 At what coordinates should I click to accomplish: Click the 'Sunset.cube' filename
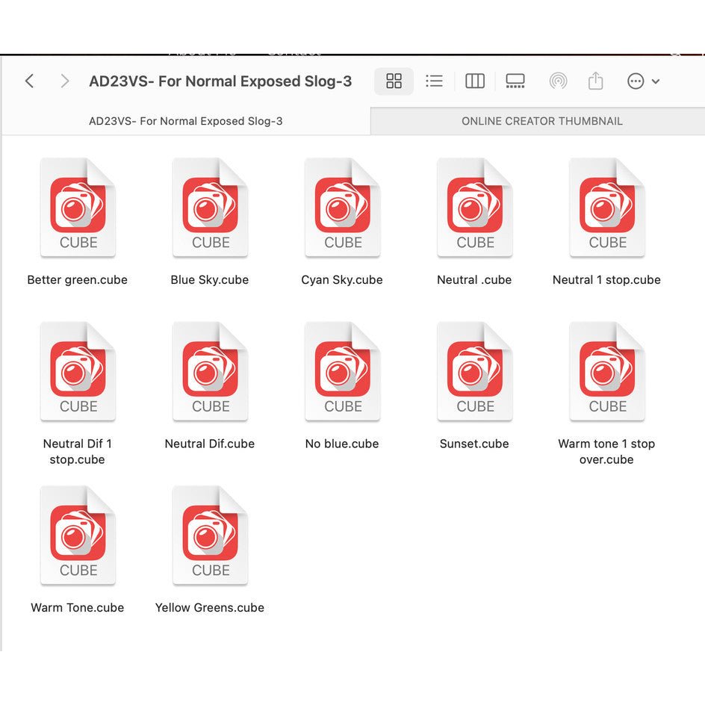474,444
